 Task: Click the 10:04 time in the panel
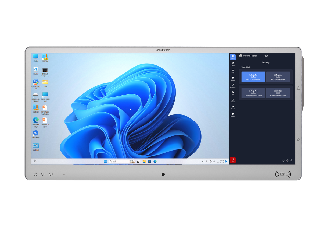[266, 56]
